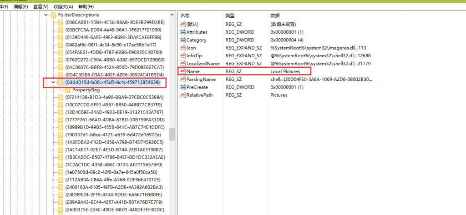The height and width of the screenshot is (215, 466).
Task: Click the Attributes DWORD value icon
Action: click(182, 32)
